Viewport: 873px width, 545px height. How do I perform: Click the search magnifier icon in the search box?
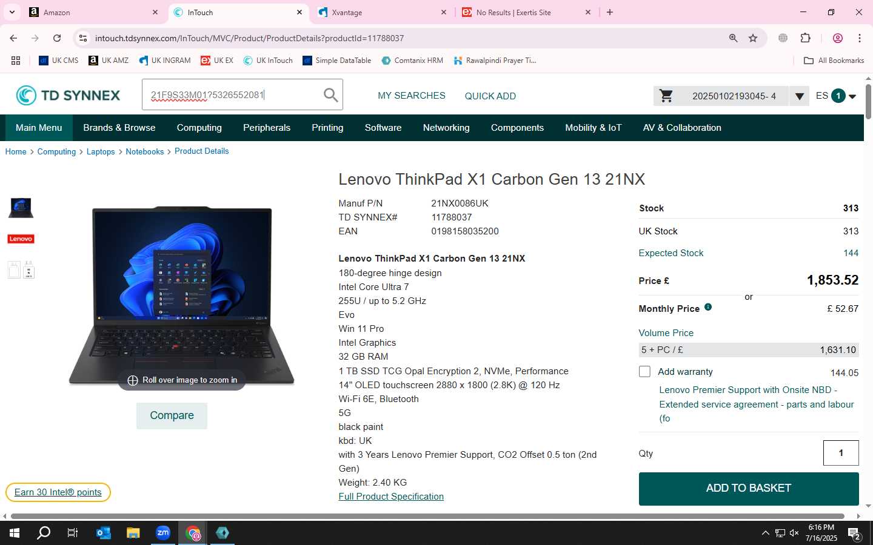330,95
